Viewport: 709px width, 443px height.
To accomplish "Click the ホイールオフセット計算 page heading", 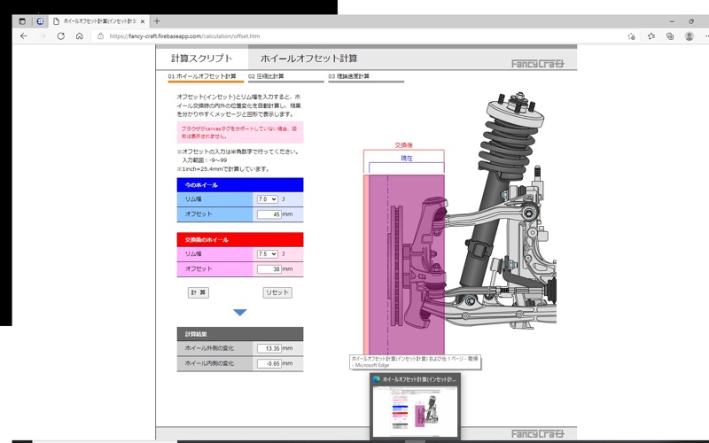I will tap(308, 58).
